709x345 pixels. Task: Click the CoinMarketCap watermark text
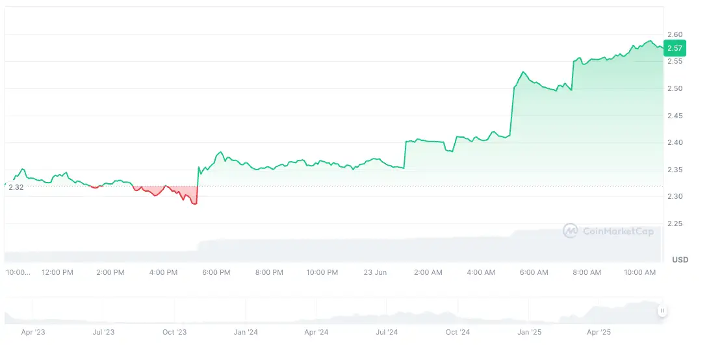[x=617, y=231]
